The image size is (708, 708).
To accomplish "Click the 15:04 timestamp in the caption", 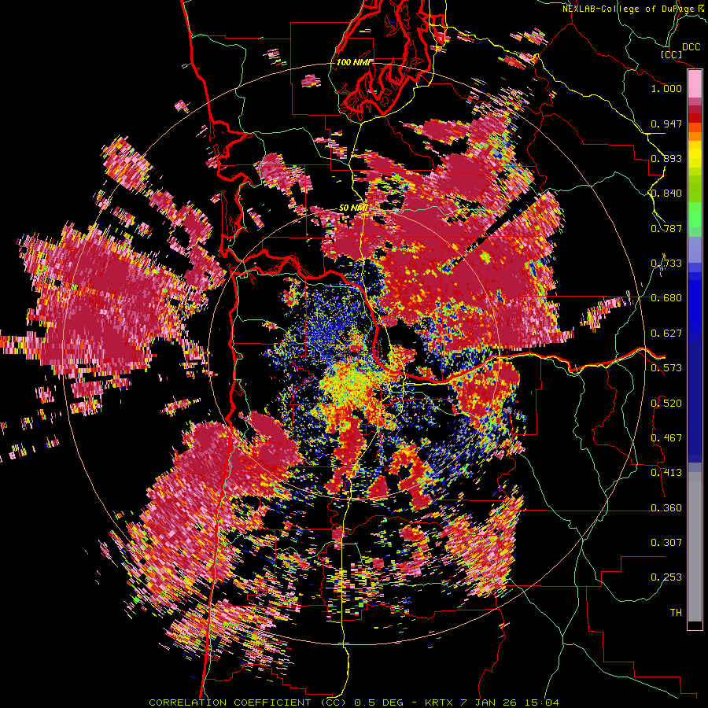I will [x=542, y=702].
